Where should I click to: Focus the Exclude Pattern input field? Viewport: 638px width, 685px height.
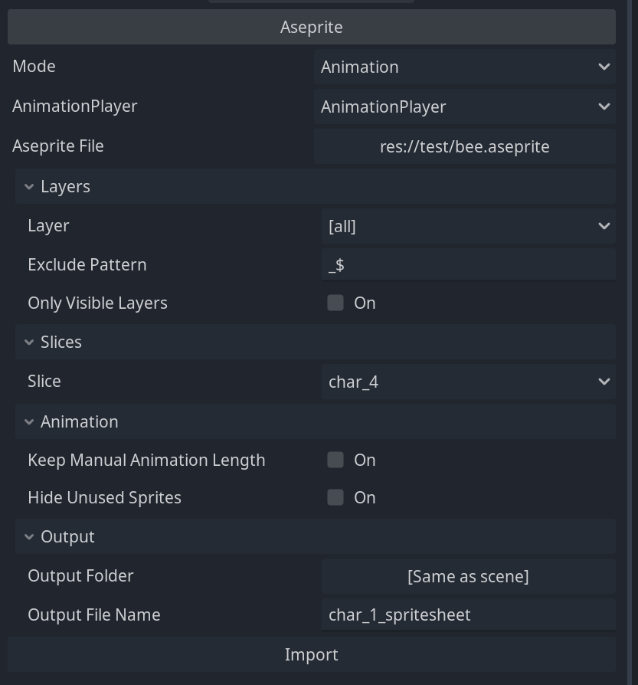pyautogui.click(x=469, y=265)
